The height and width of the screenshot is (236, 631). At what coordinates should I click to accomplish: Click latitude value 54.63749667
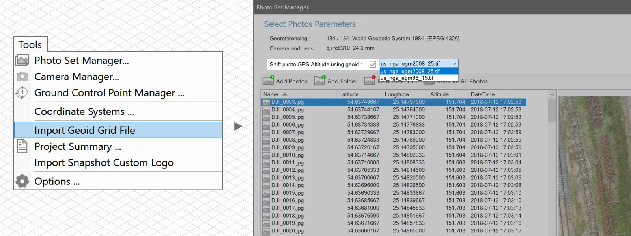pyautogui.click(x=363, y=102)
